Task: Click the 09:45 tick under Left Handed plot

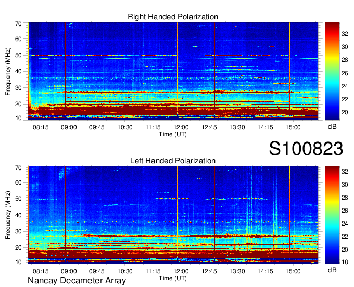Action: click(x=97, y=271)
